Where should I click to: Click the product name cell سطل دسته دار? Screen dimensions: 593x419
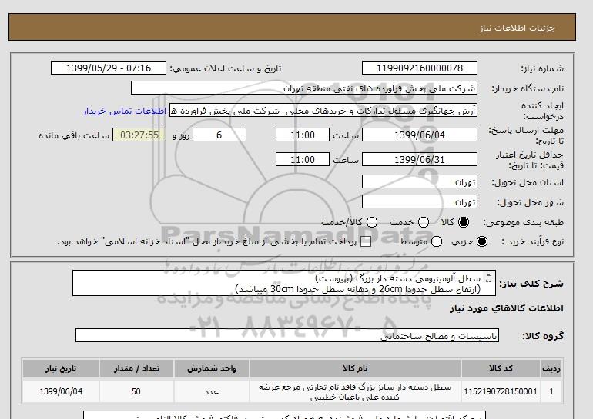click(x=355, y=392)
